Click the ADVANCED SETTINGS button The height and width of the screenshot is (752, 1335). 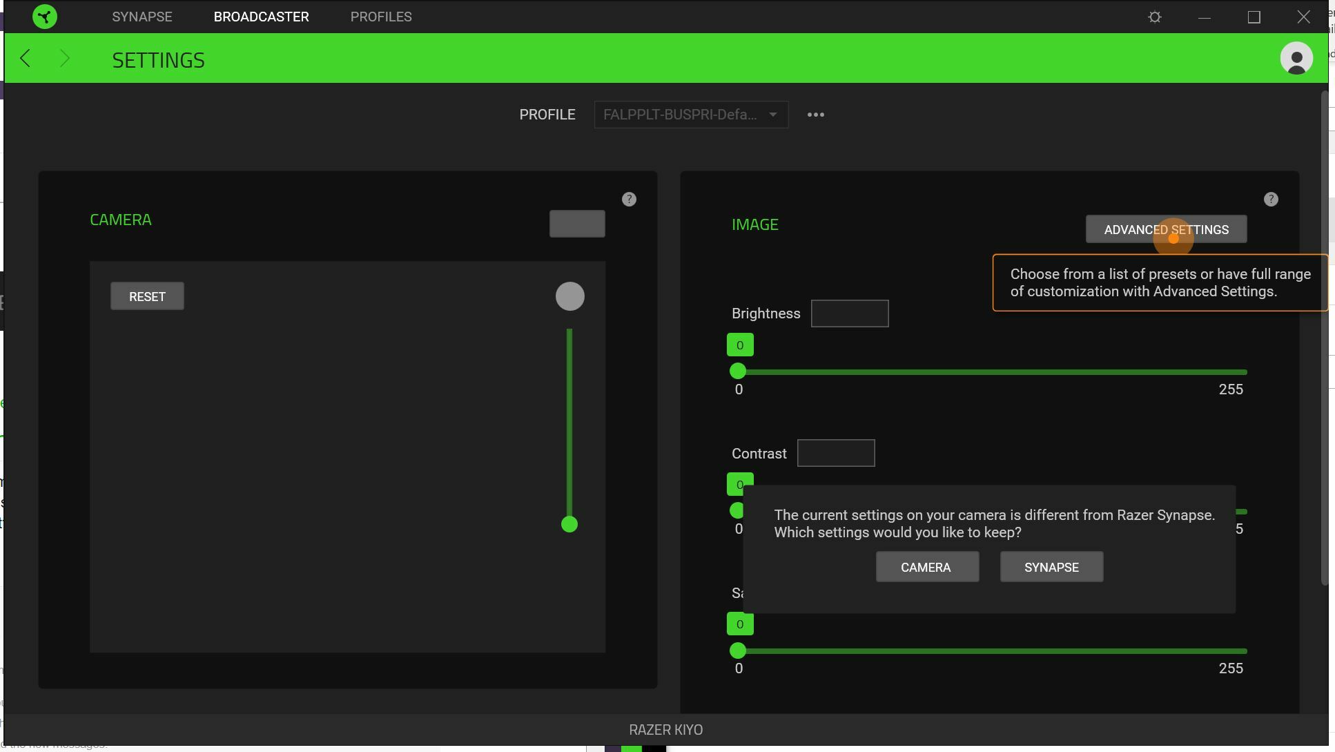pyautogui.click(x=1166, y=229)
